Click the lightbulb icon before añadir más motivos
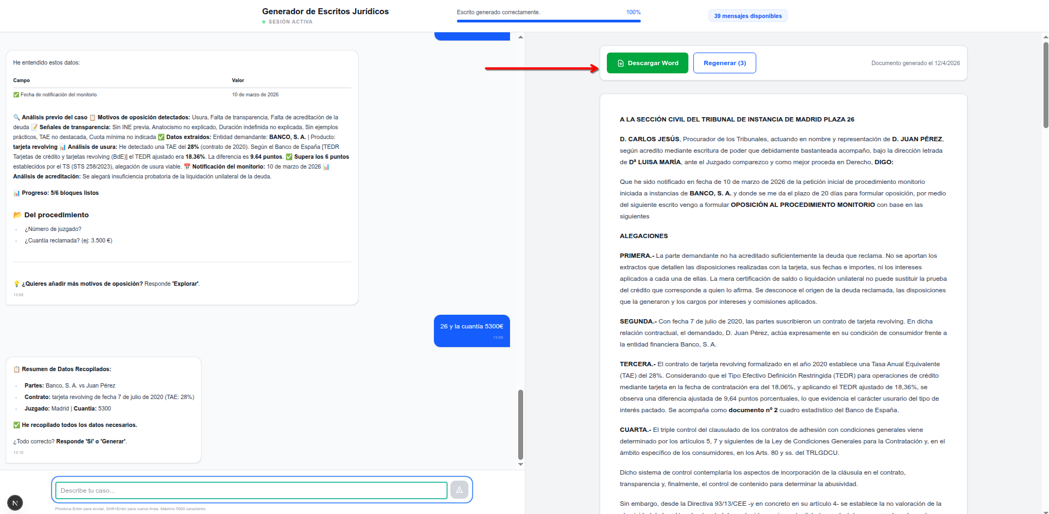The height and width of the screenshot is (514, 1049). [x=18, y=284]
